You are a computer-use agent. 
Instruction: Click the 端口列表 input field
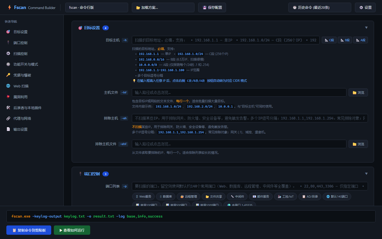[250, 186]
